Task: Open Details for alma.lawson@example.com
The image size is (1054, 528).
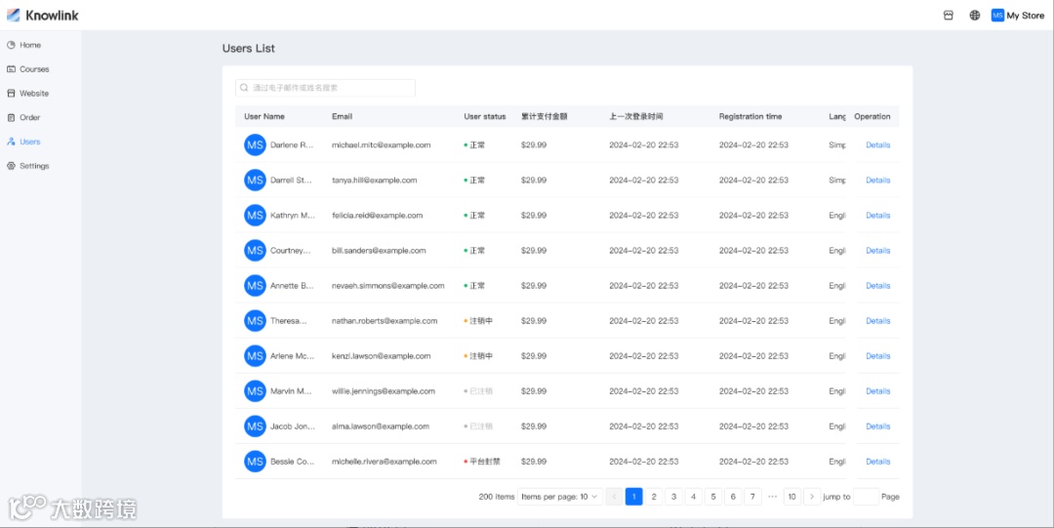Action: pos(878,426)
